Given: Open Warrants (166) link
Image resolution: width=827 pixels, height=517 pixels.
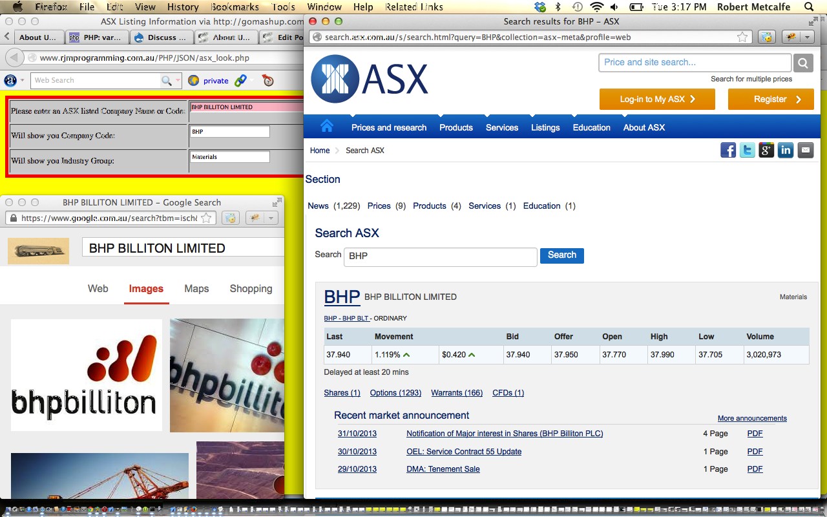Looking at the screenshot, I should click(x=457, y=393).
